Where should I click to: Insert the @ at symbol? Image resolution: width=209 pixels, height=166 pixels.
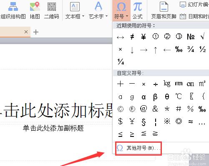[x=144, y=109]
